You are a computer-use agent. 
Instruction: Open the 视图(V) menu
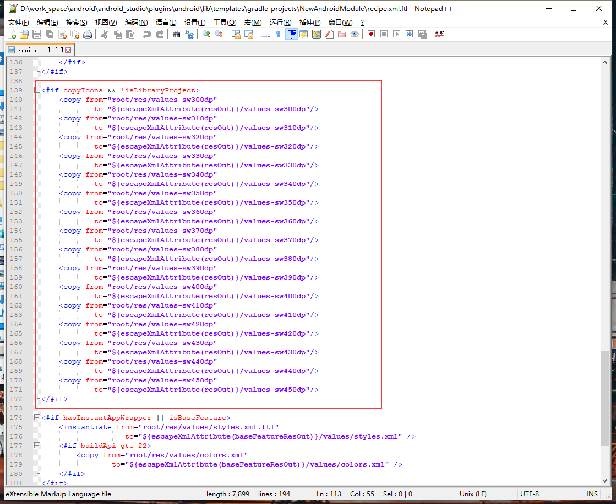click(106, 23)
